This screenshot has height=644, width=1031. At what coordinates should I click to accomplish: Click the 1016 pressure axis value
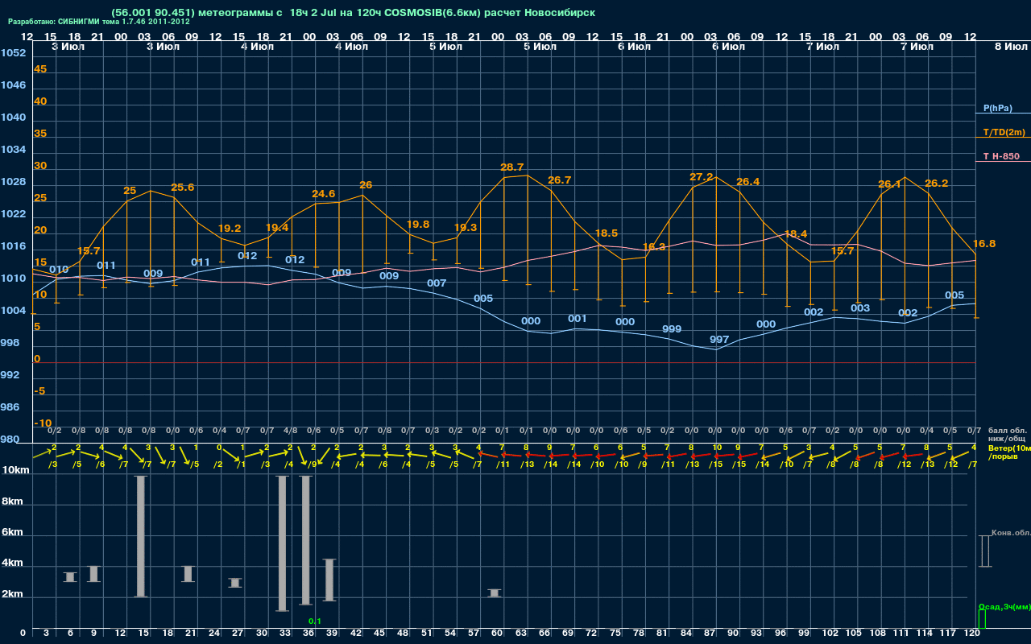tap(13, 246)
